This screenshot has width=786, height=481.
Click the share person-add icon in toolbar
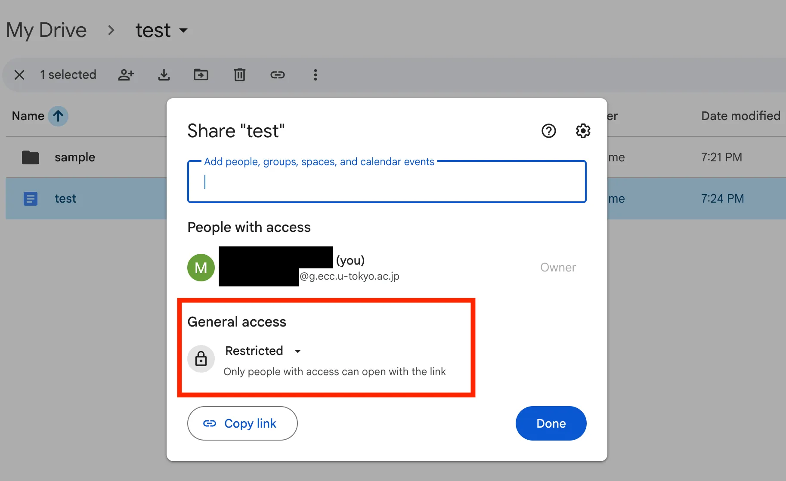point(126,75)
